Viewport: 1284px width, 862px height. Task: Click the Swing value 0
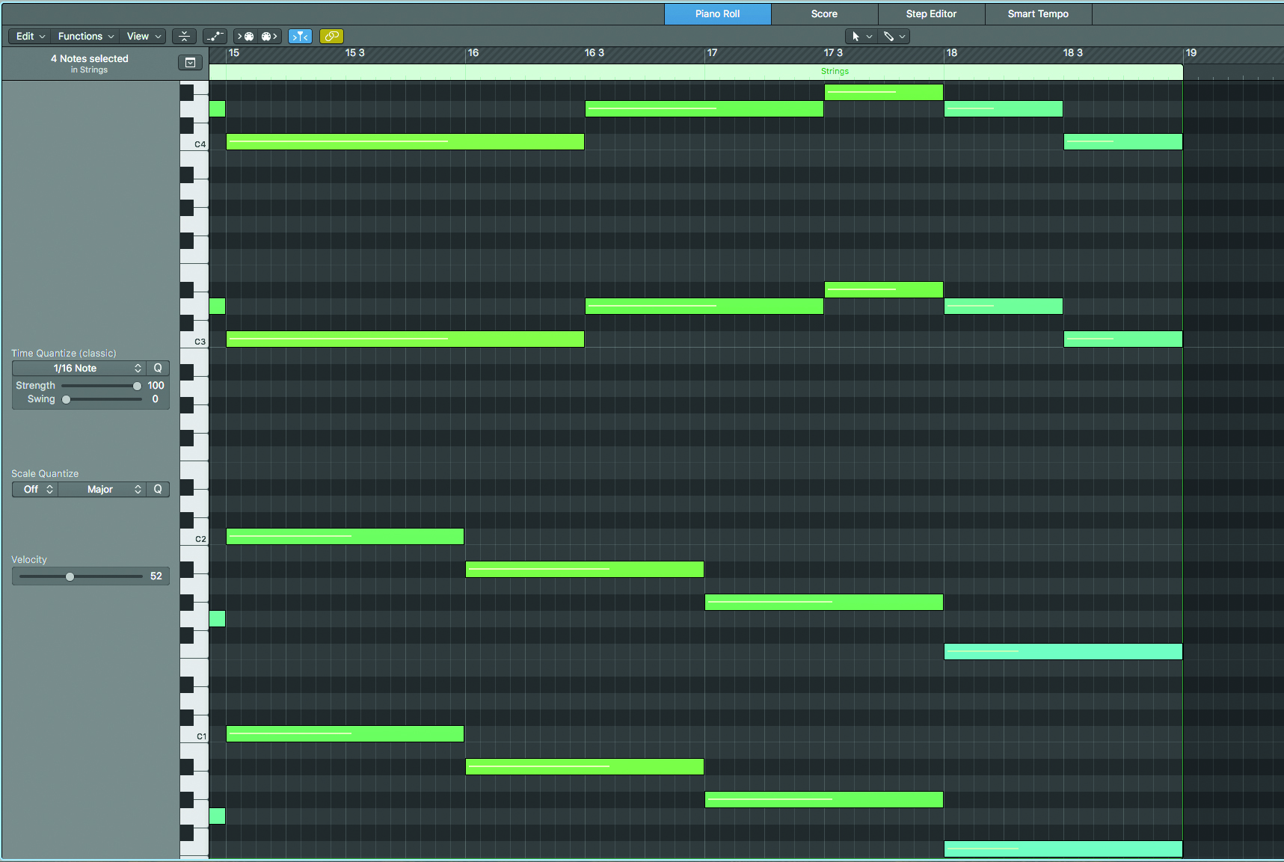pos(155,399)
